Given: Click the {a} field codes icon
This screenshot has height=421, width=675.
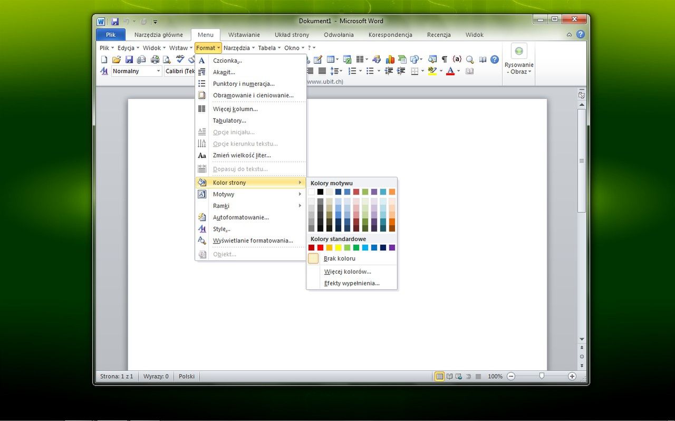Looking at the screenshot, I should 457,59.
